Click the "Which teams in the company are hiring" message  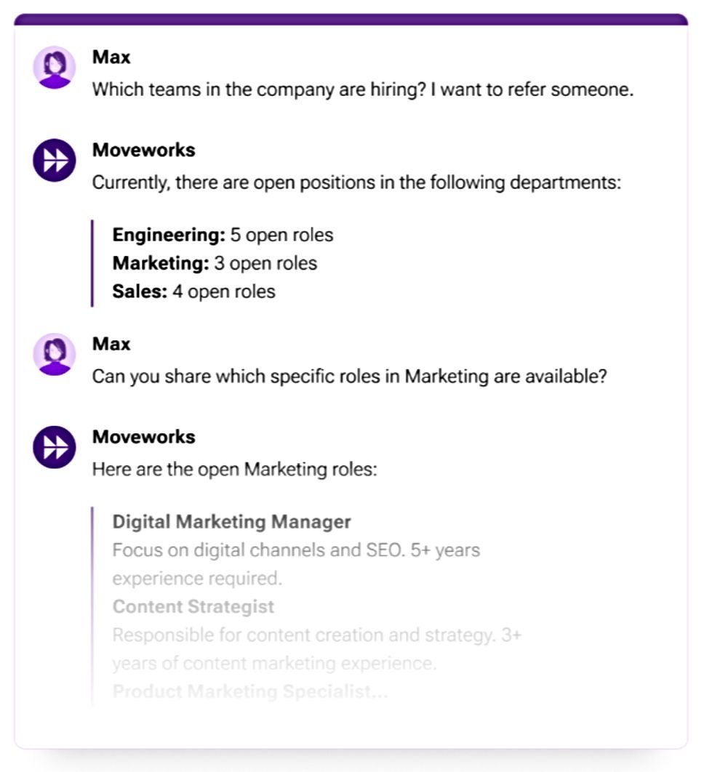pyautogui.click(x=362, y=90)
